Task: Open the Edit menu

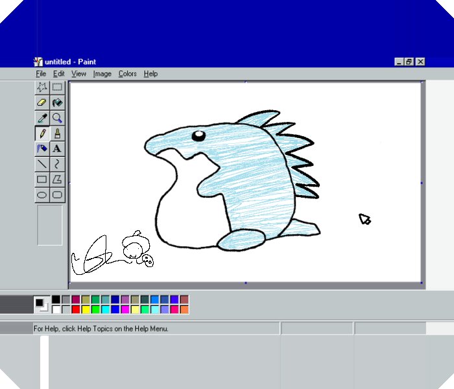Action: coord(59,74)
